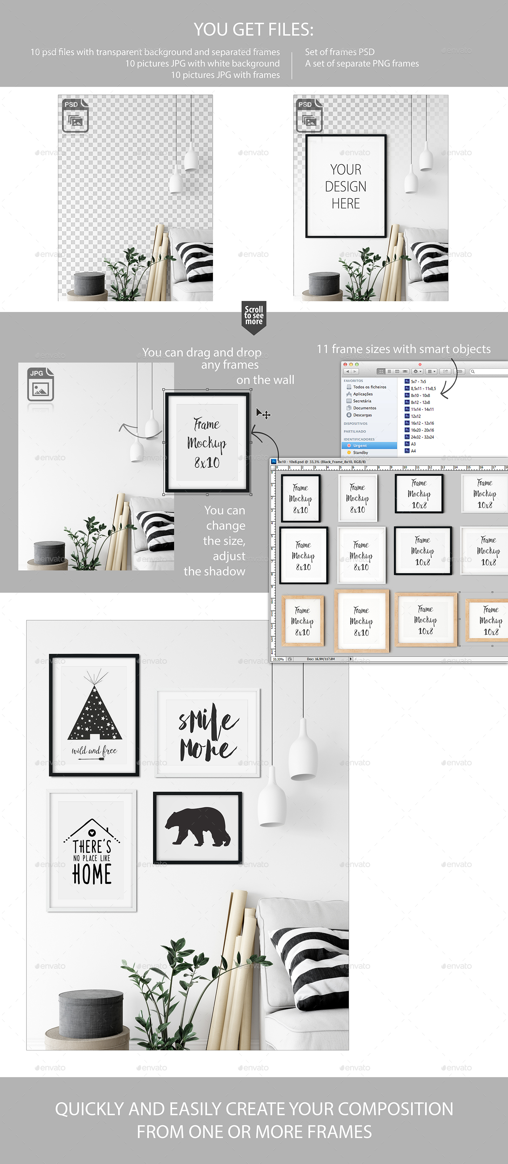Screen dimensions: 508x1164
Task: Select the 5x7 - 7x5 Photoshop file
Action: point(416,381)
